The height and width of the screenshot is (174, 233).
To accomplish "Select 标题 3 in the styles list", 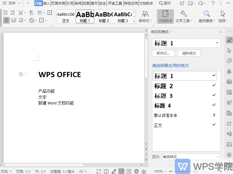I will coord(185,96).
